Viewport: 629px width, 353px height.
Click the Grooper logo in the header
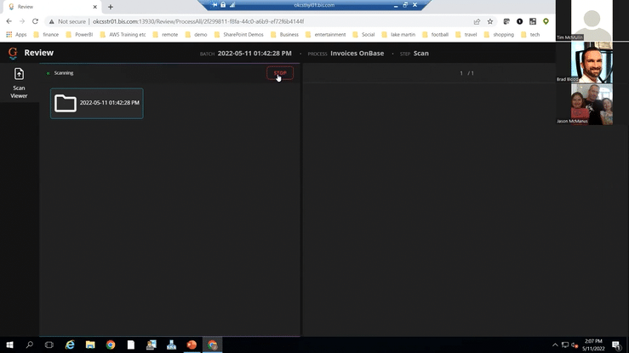click(13, 53)
